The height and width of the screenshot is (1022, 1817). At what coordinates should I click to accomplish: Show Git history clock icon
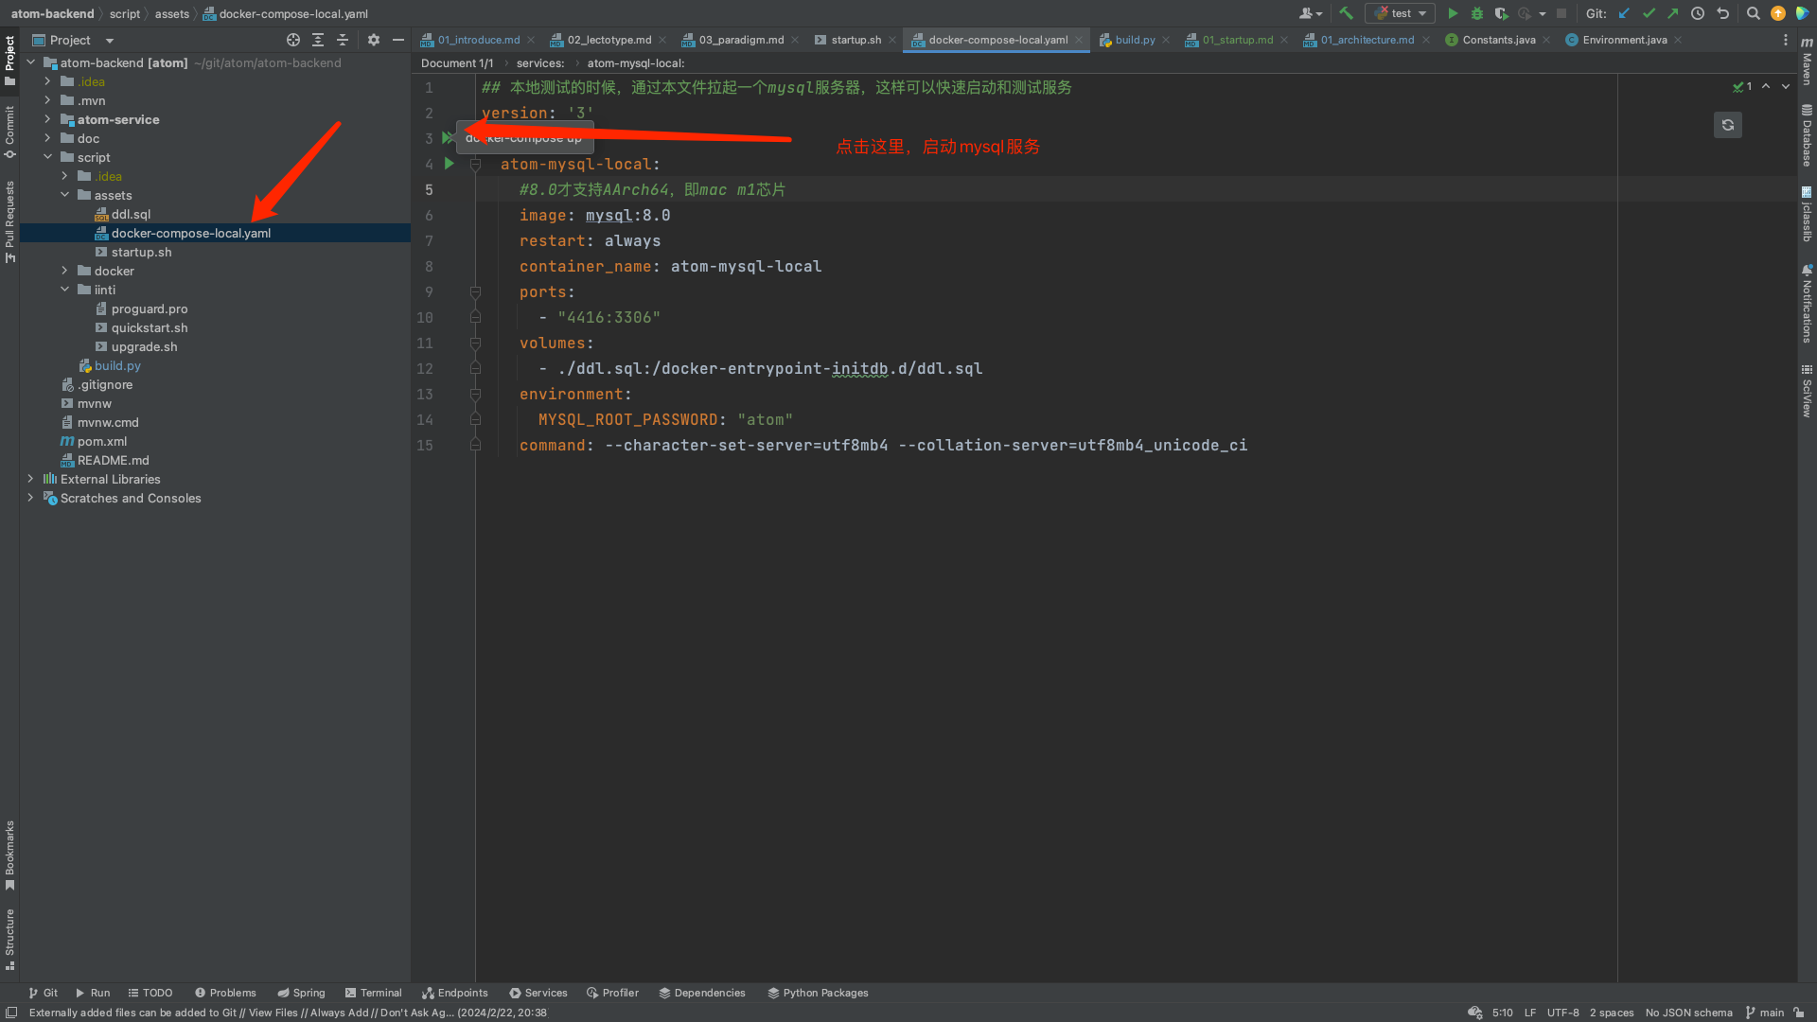(x=1698, y=13)
